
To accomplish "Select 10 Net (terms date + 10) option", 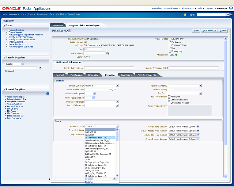I will (100, 138).
